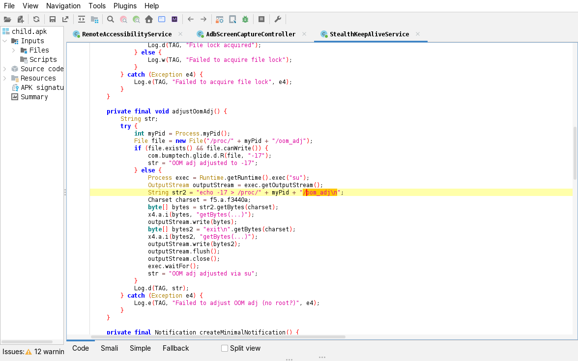This screenshot has height=361, width=578.
Task: Close the RemoteAccessibilityService tab
Action: click(180, 34)
